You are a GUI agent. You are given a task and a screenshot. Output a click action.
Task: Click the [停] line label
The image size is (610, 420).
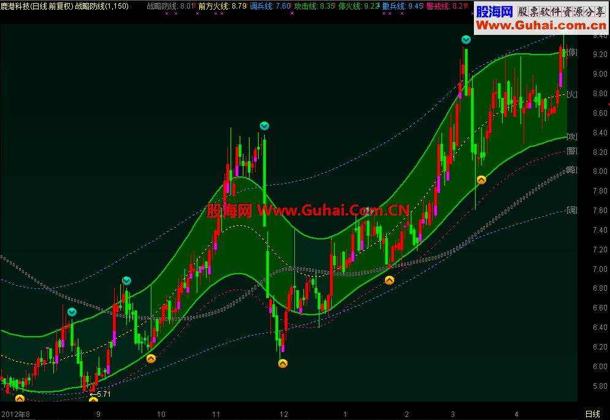pos(572,52)
